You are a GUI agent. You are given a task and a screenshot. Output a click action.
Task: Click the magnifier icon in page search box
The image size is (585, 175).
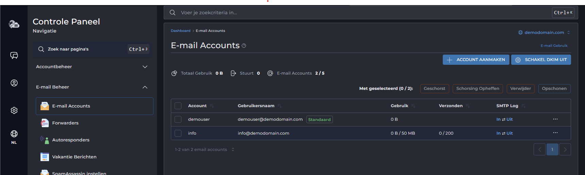(41, 49)
